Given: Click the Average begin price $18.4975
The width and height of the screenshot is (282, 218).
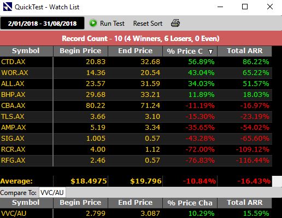Looking at the screenshot, I should point(89,181).
